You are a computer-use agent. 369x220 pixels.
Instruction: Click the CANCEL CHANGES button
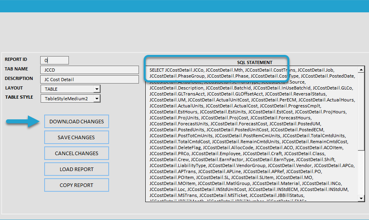click(76, 153)
